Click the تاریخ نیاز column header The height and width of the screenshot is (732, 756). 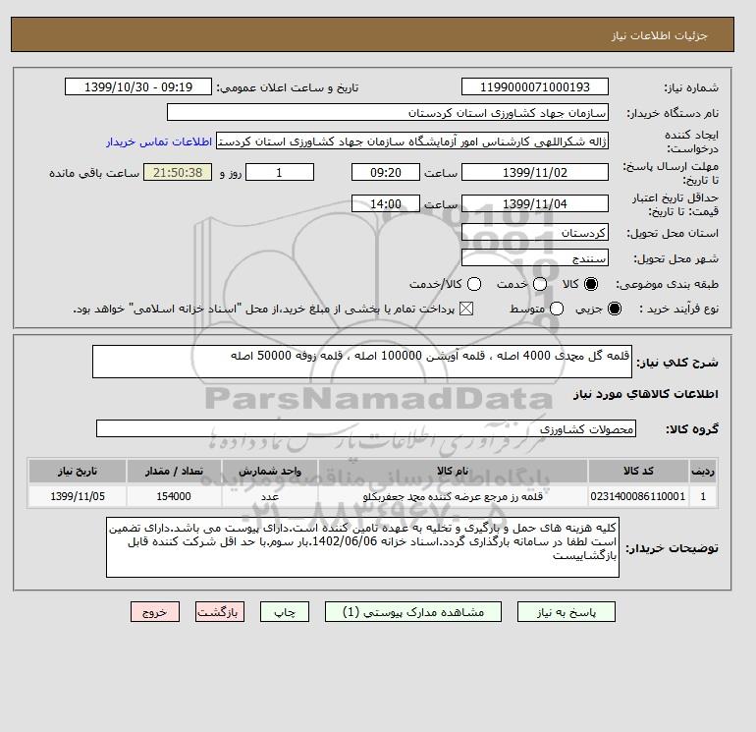coord(78,471)
